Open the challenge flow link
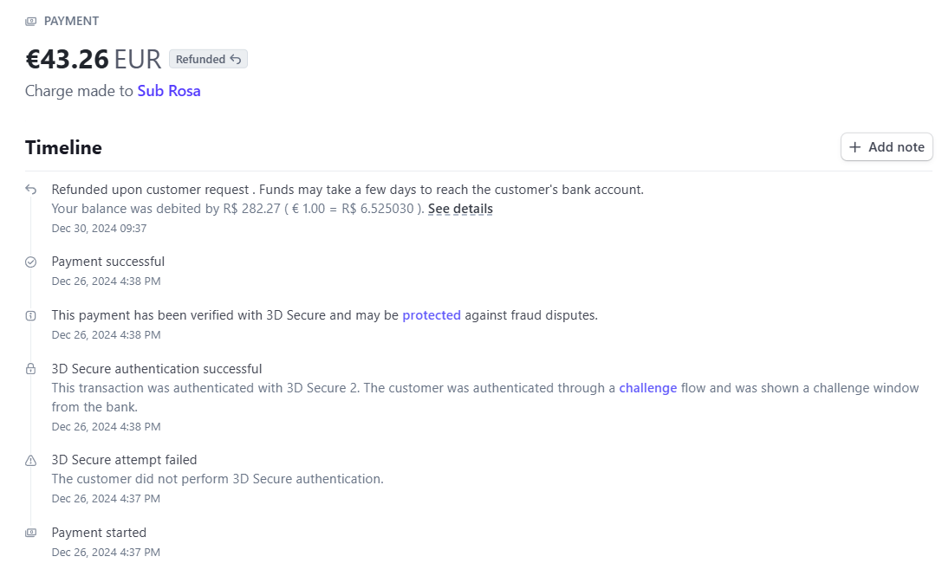 coord(647,388)
